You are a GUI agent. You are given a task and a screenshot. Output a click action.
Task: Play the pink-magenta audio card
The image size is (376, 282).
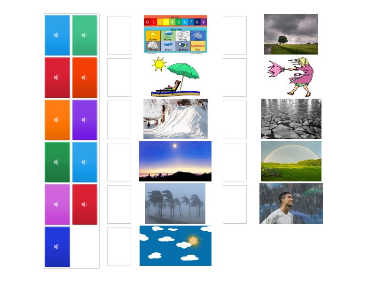click(x=57, y=204)
